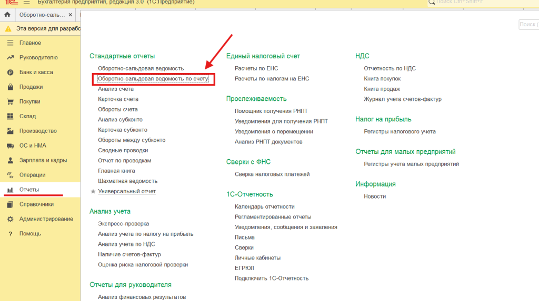Open Подключить 1С-Отчетность
The width and height of the screenshot is (539, 301).
tap(272, 278)
